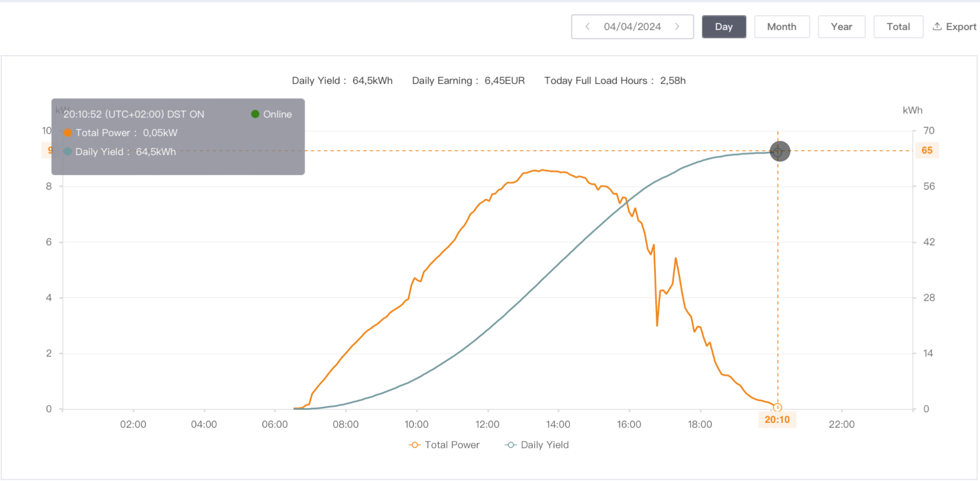The image size is (980, 481).
Task: Click the Daily Earning 6,45EUR summary text
Action: tap(468, 81)
